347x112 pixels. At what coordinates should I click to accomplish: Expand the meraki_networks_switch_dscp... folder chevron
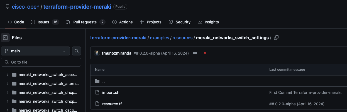click(8, 110)
